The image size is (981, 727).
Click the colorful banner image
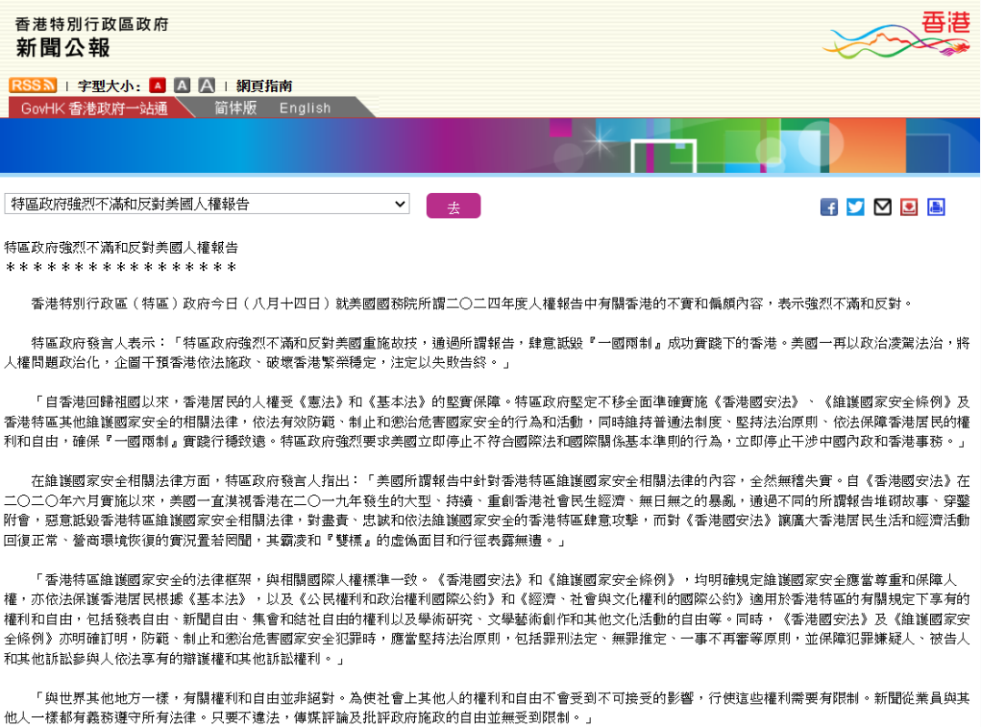(x=490, y=146)
